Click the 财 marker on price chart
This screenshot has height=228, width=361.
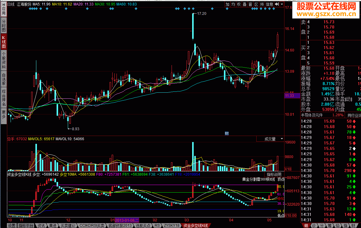click(x=227, y=133)
